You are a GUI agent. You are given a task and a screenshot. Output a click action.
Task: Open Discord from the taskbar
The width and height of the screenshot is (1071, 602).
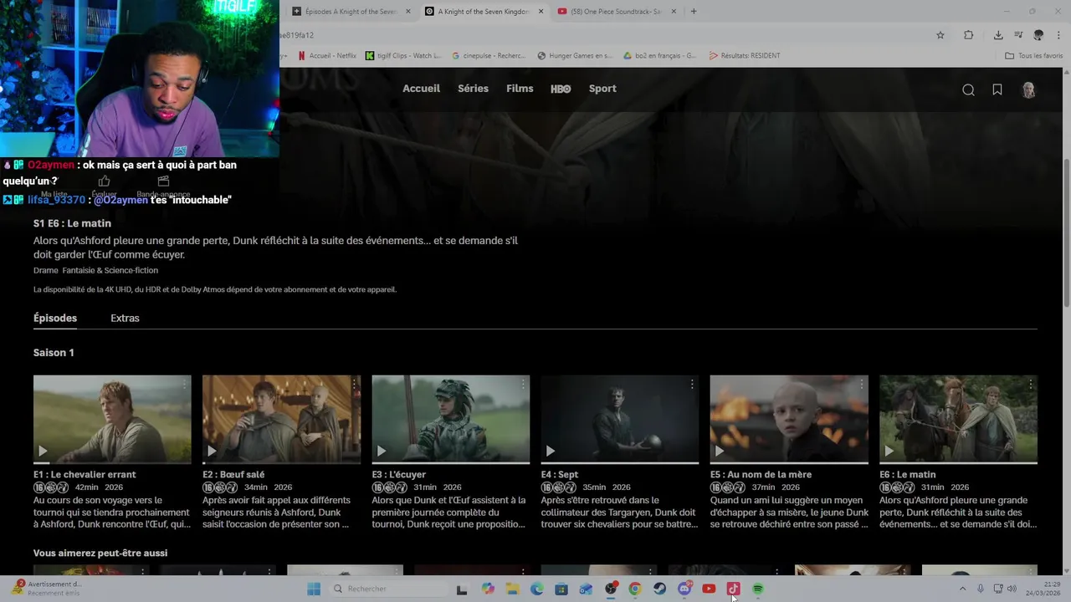tap(684, 589)
